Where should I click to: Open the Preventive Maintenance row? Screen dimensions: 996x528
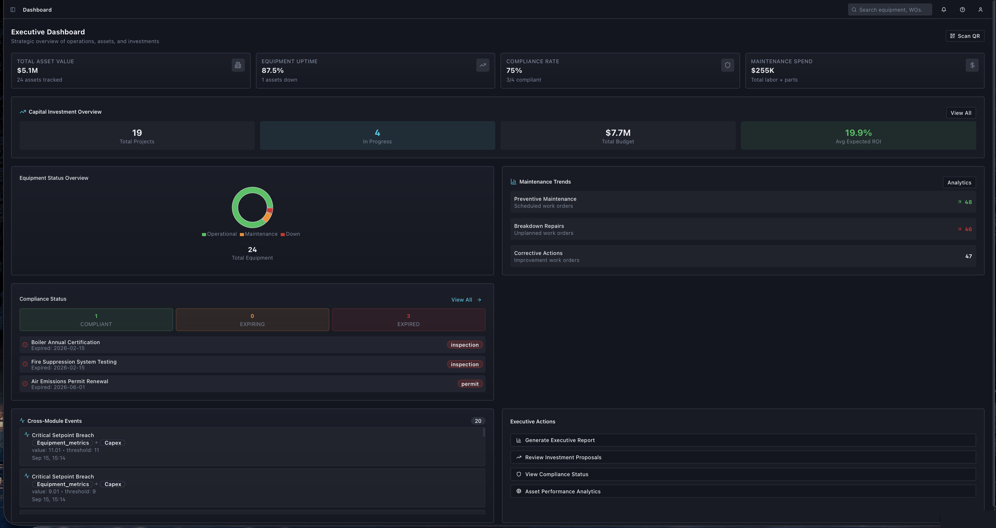(743, 202)
